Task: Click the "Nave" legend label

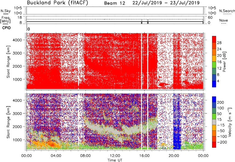Action: pos(224,20)
